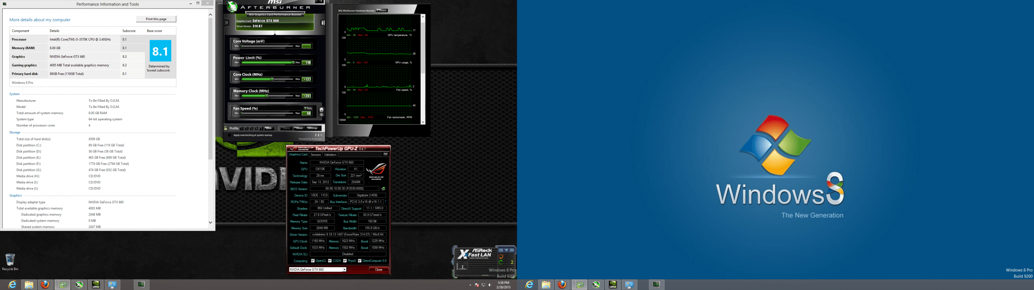The image size is (1034, 290).
Task: Open Firefox on the right monitor taskbar
Action: point(562,284)
